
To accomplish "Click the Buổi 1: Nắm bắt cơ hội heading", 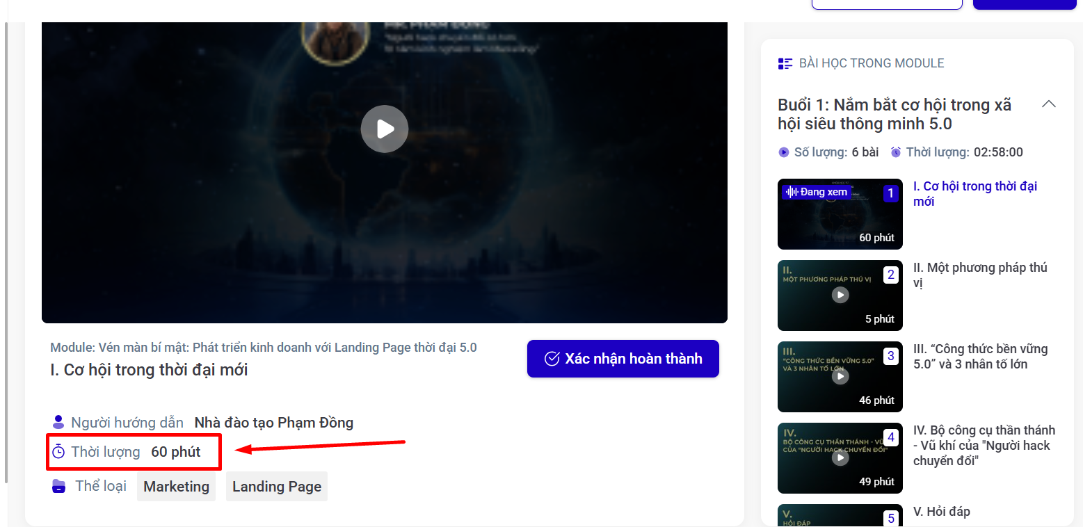I will pyautogui.click(x=895, y=115).
